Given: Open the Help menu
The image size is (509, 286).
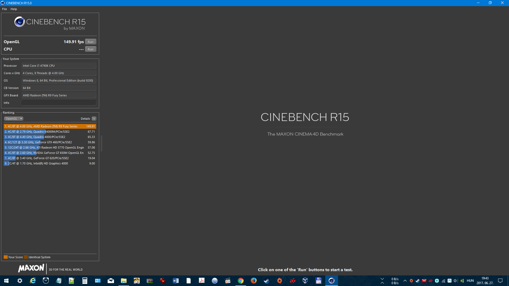Looking at the screenshot, I should [14, 9].
